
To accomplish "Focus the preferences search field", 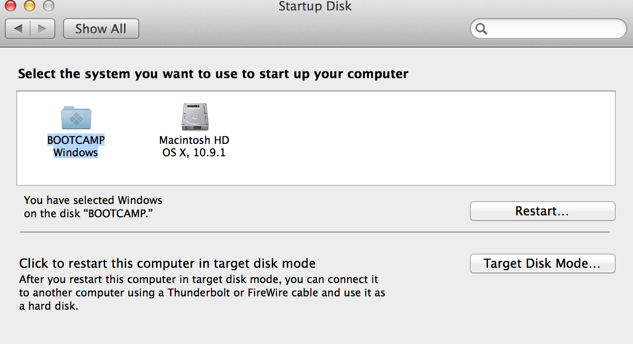I will point(554,29).
